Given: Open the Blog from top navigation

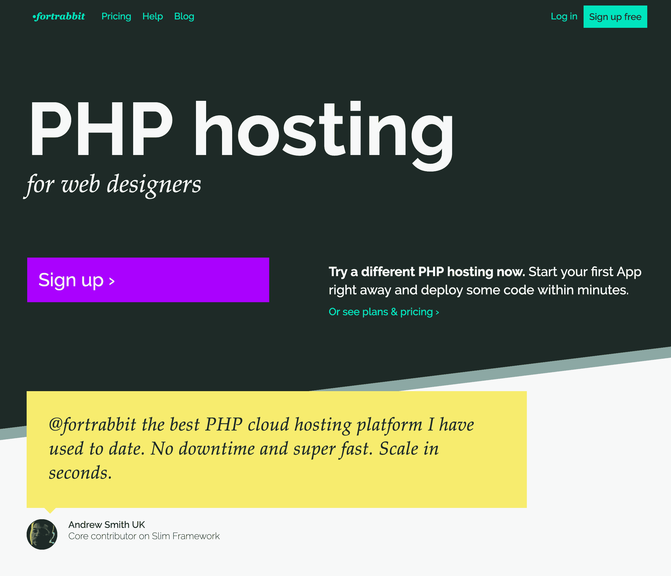Looking at the screenshot, I should [184, 16].
